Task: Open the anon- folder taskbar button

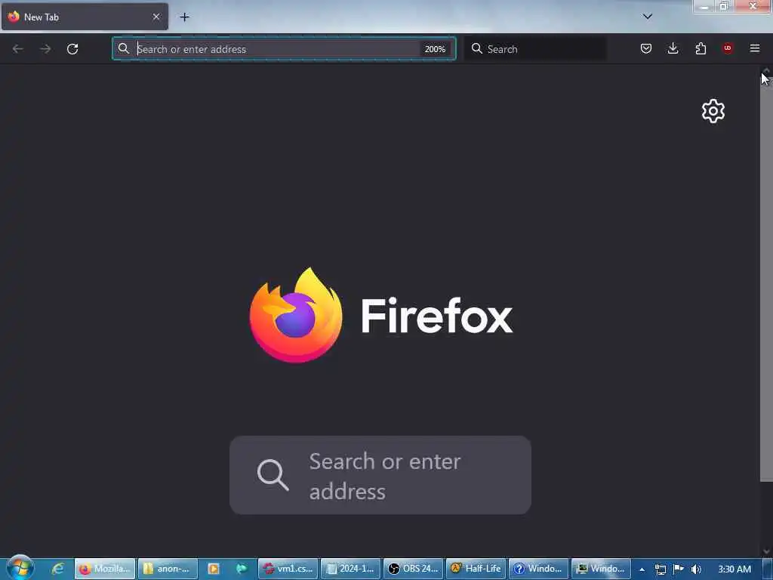Action: click(168, 569)
